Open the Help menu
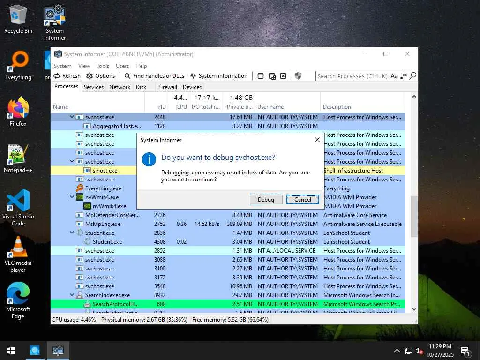This screenshot has height=360, width=480. click(x=141, y=66)
